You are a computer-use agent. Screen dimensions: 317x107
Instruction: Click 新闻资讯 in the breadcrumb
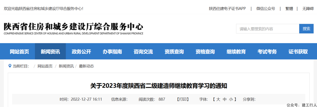(x=66, y=66)
